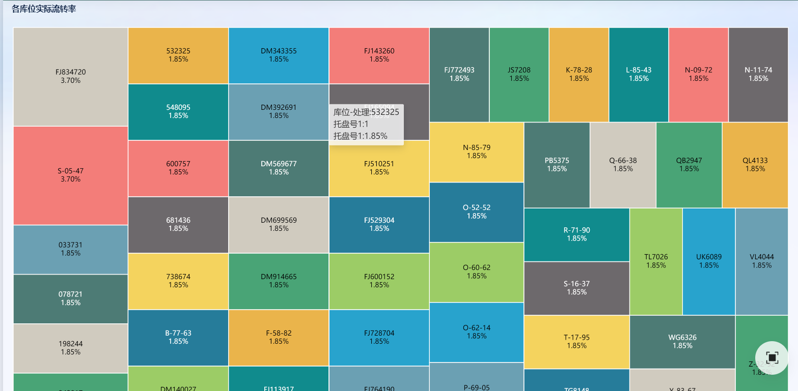The height and width of the screenshot is (391, 798).
Task: Select the FJ834720 treemap tile
Action: coord(70,76)
